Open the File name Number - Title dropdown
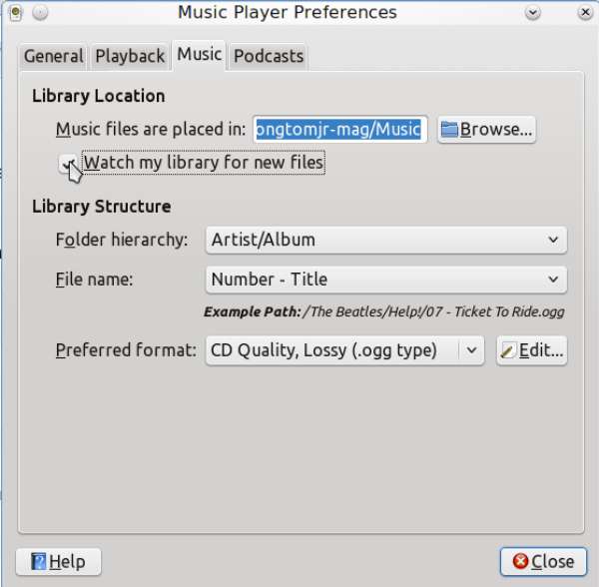599x587 pixels. 386,280
